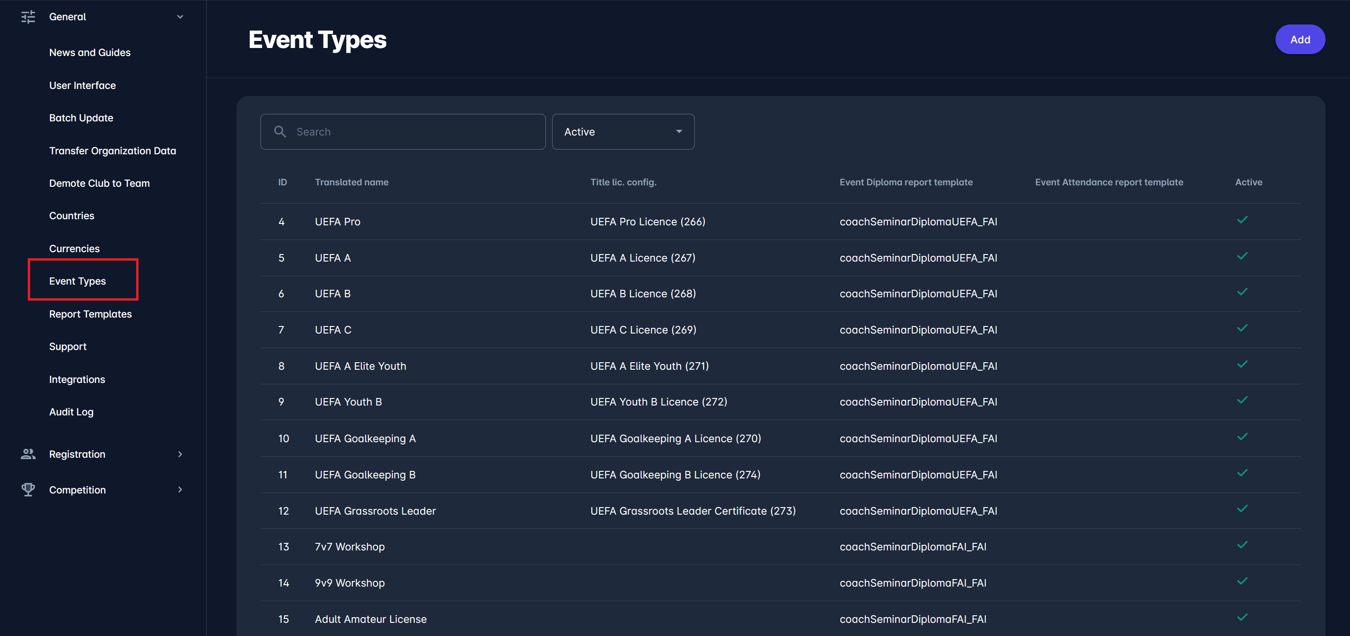Click active checkmark for UEFA Goalkeeping A
The height and width of the screenshot is (636, 1350).
[x=1242, y=437]
